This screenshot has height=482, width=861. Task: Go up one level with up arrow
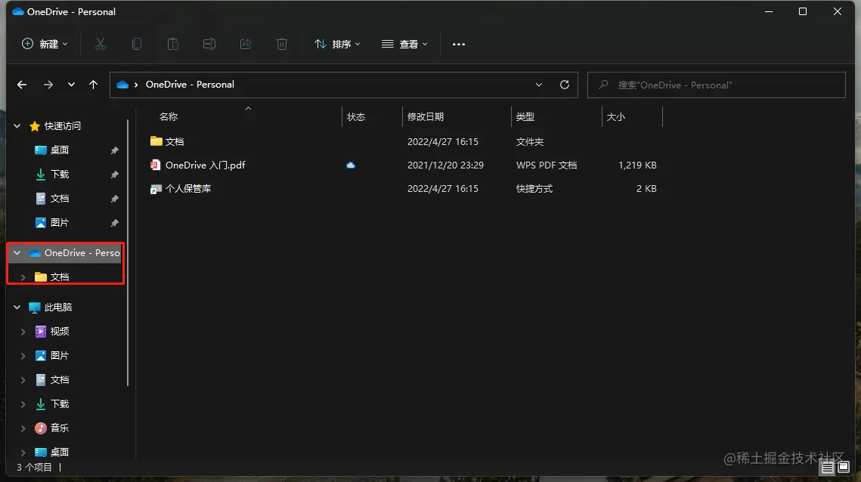tap(93, 85)
